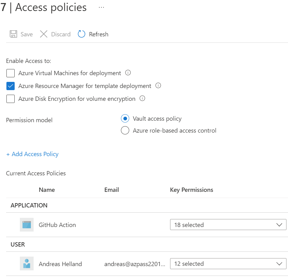The height and width of the screenshot is (278, 288).
Task: Click info icon beside Azure Resource Manager
Action: point(158,86)
